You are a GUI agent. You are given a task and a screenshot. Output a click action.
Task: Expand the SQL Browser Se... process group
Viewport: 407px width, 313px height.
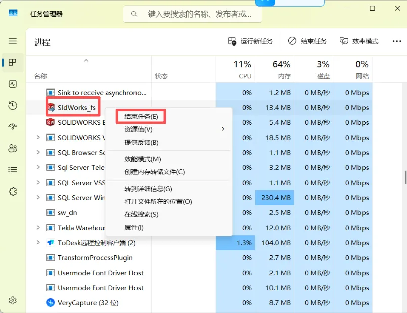coord(38,152)
